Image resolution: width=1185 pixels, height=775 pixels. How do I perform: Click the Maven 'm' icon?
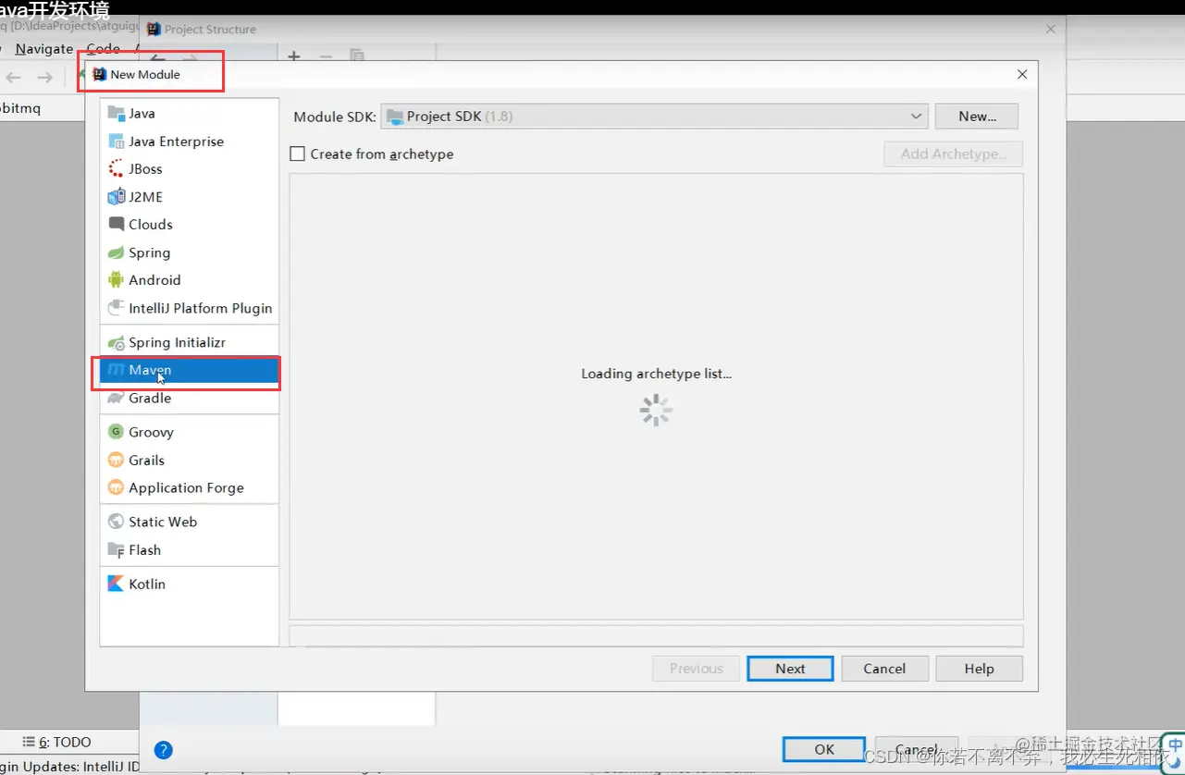(x=116, y=370)
